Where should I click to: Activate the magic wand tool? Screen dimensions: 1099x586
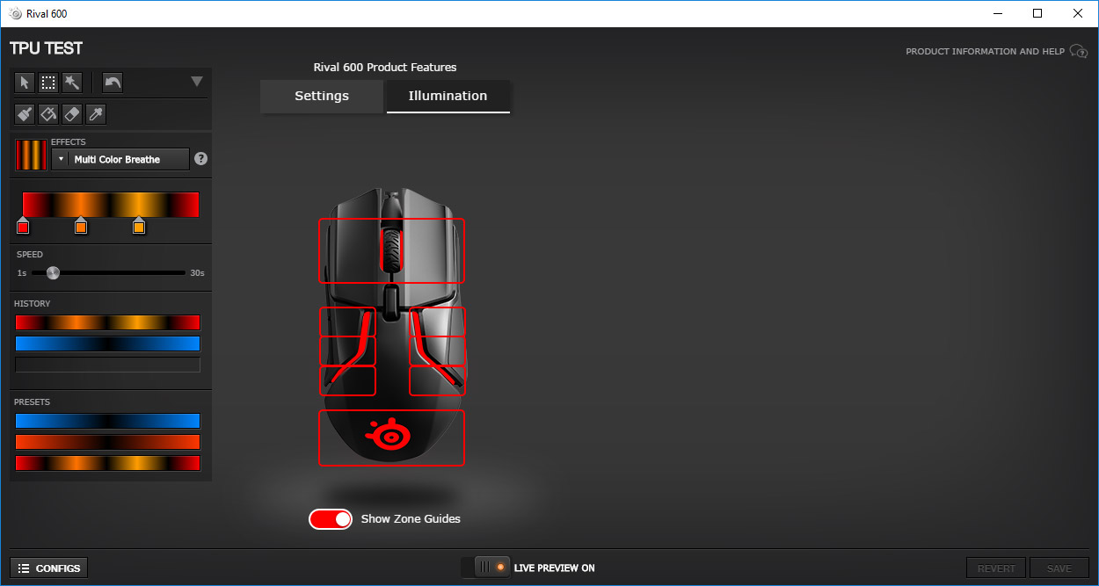click(72, 83)
